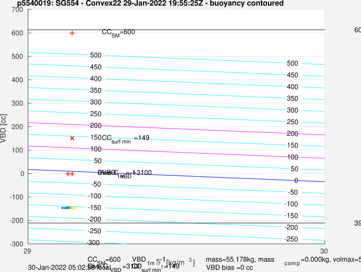The width and height of the screenshot is (361, 272).
Task: Click the x-axis tick label 29
Action: (x=27, y=251)
